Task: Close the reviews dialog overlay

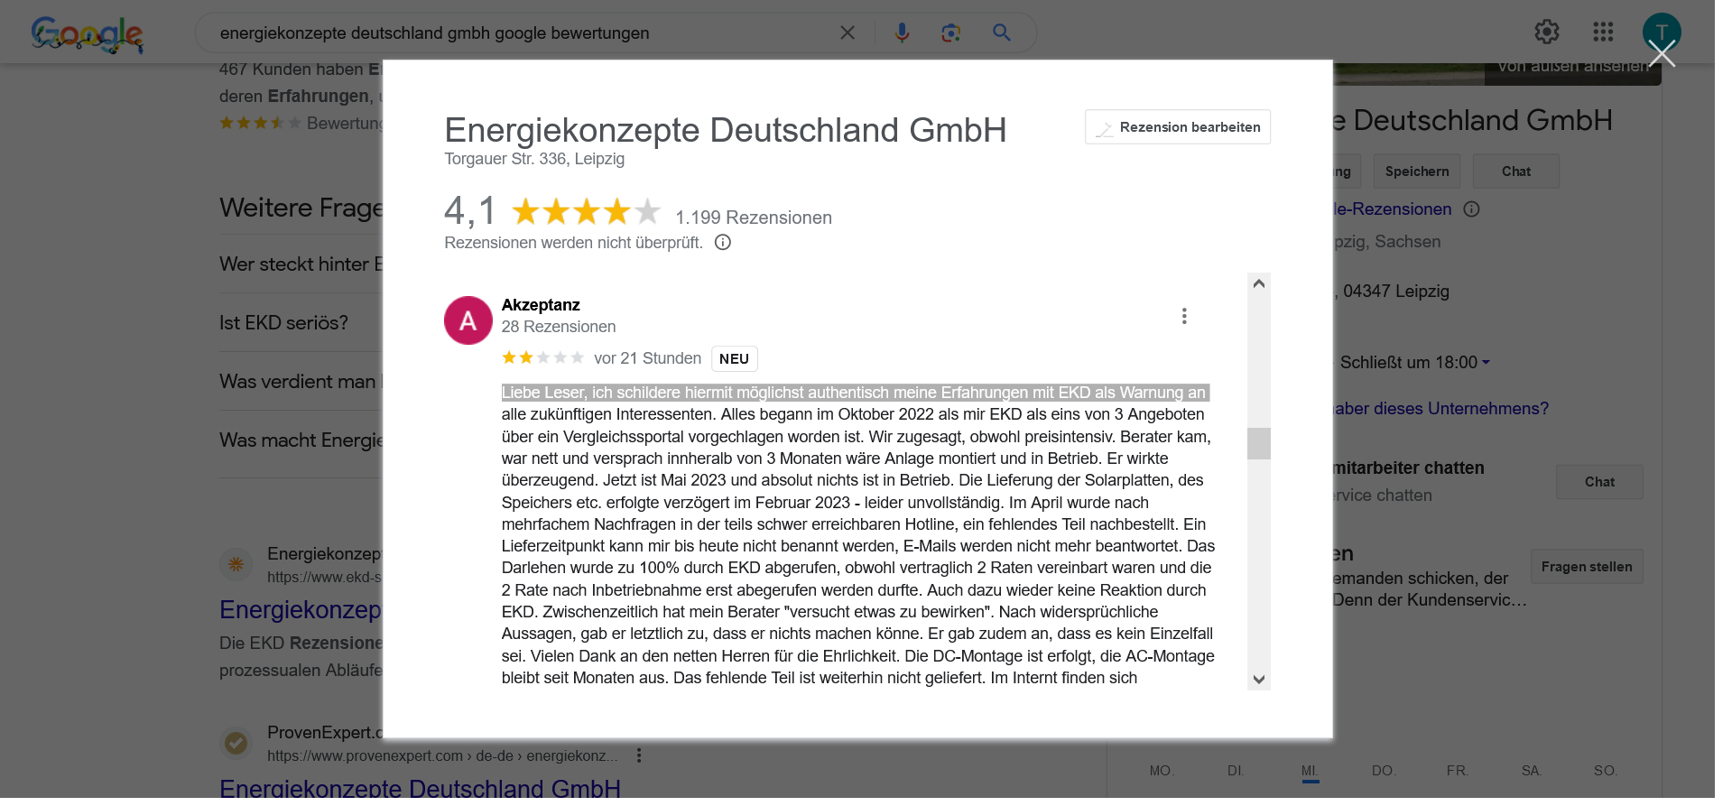Action: point(1661,54)
